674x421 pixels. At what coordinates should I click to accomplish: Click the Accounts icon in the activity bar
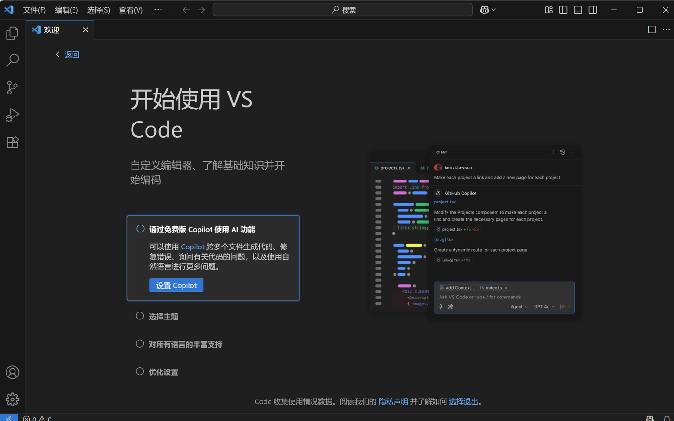point(12,372)
